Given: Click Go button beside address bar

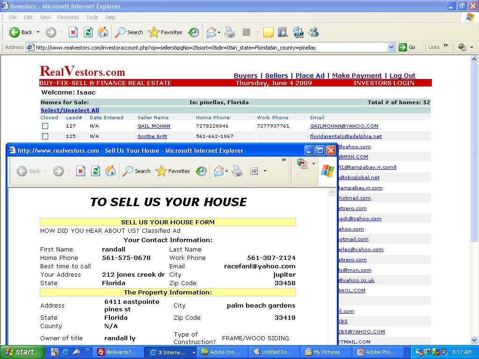Looking at the screenshot, I should pyautogui.click(x=407, y=47).
